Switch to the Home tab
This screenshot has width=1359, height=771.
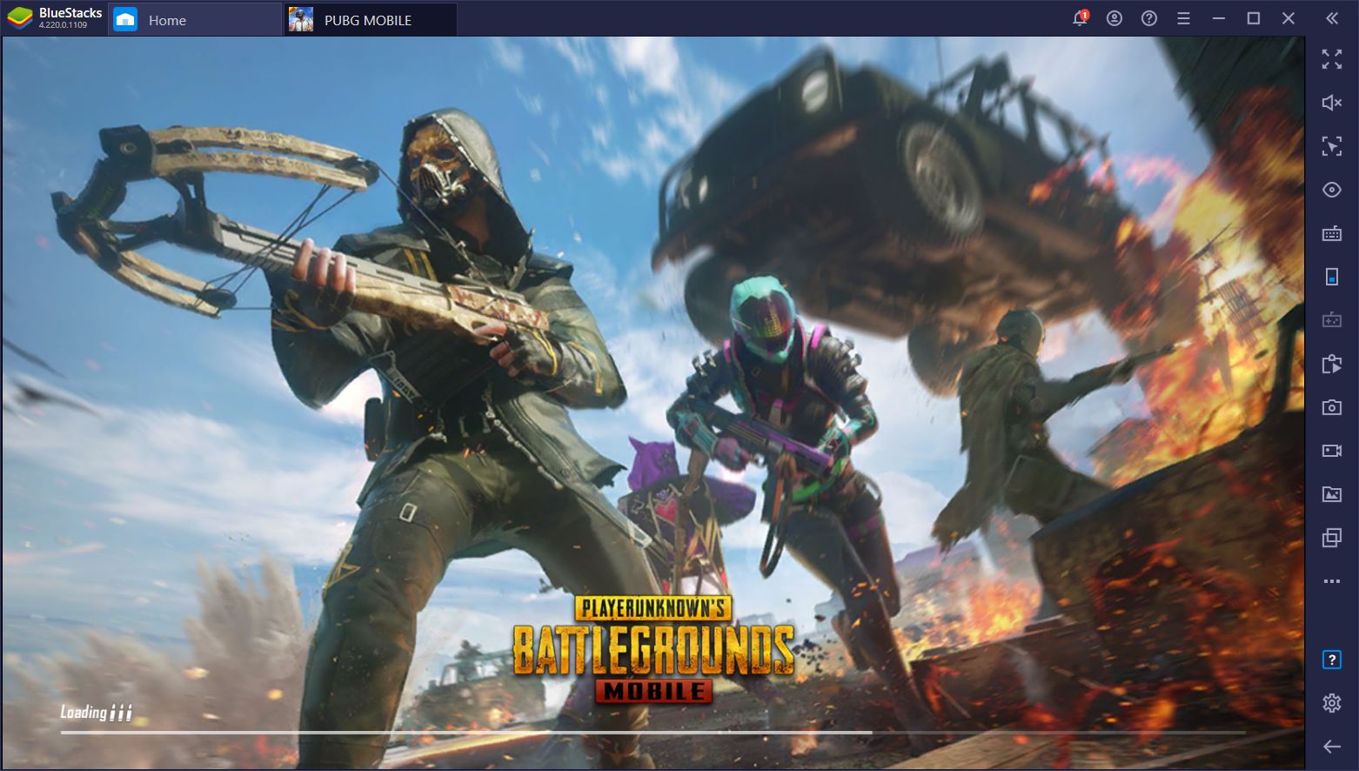[x=194, y=19]
